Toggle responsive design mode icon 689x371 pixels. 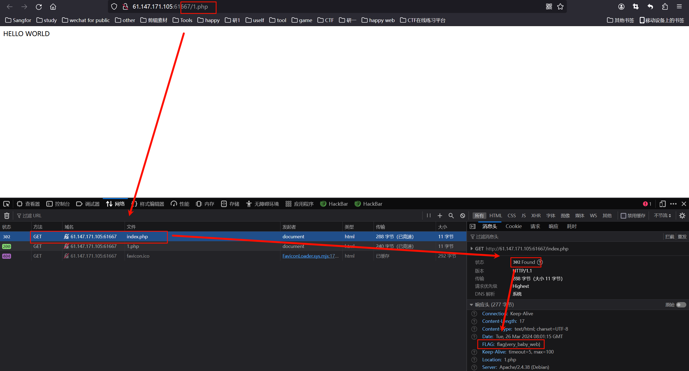click(662, 204)
